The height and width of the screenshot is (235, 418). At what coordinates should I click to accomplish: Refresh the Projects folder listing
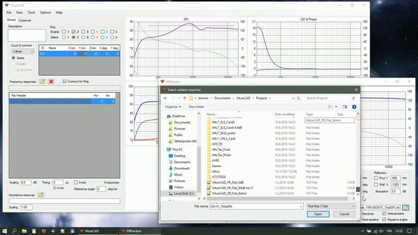click(298, 99)
